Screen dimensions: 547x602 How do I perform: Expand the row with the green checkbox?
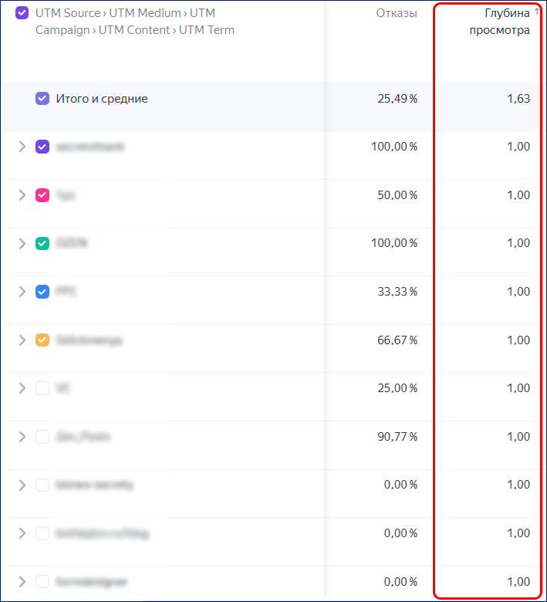[22, 243]
